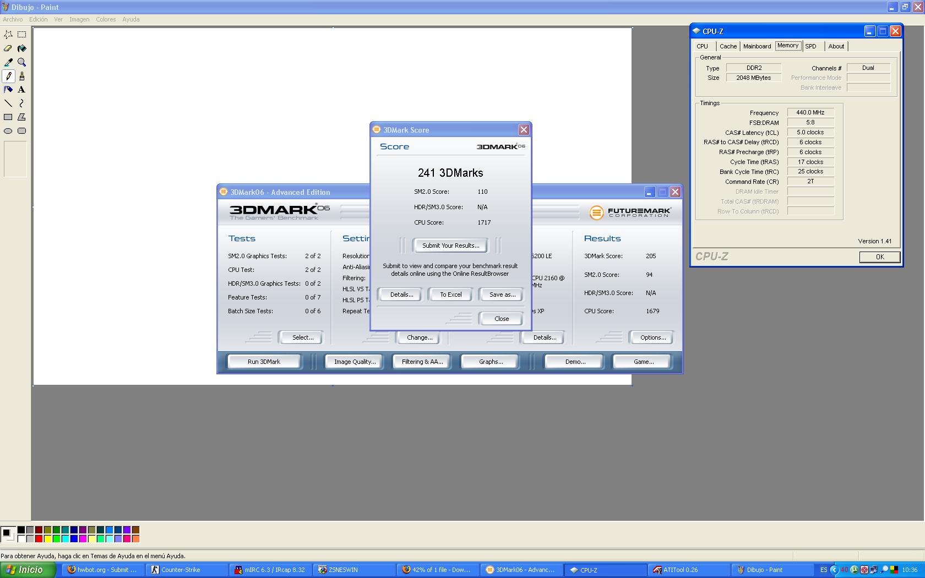This screenshot has width=925, height=578.
Task: Open the Imagen menu in Paint
Action: [79, 19]
